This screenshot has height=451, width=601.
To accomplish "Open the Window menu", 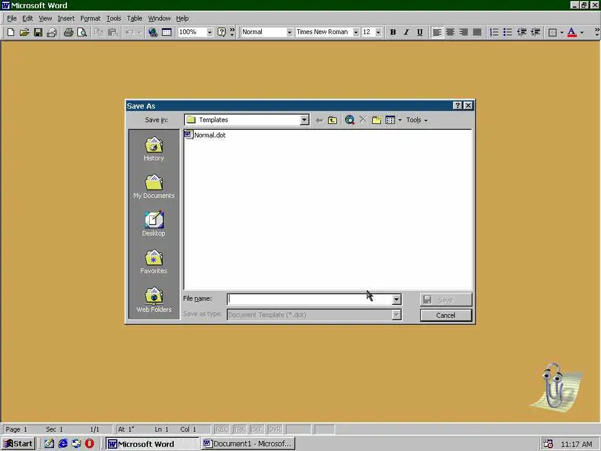I will pos(159,18).
